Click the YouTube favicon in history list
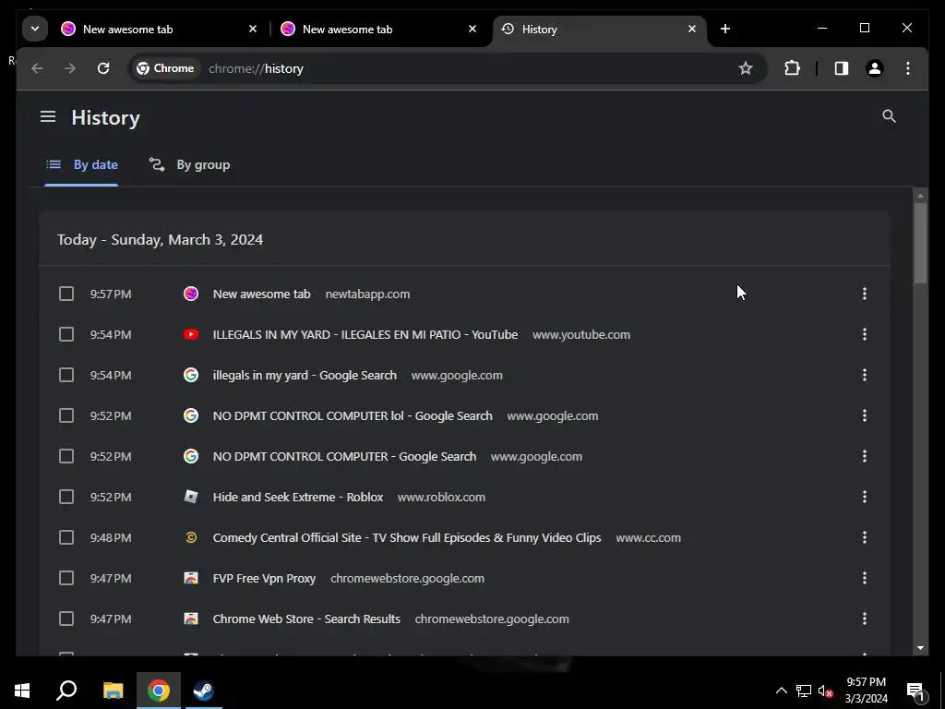This screenshot has height=709, width=945. click(x=191, y=334)
